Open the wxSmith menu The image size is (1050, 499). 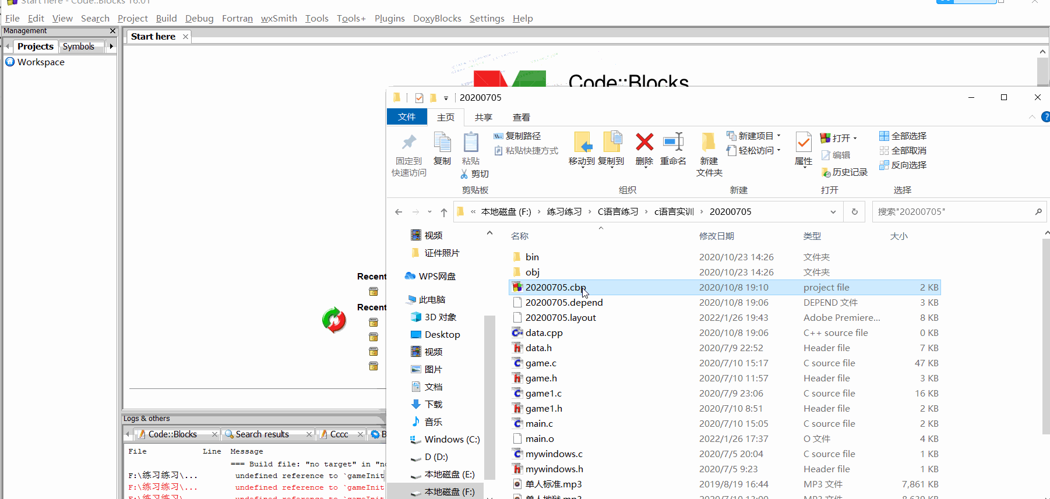click(x=279, y=18)
